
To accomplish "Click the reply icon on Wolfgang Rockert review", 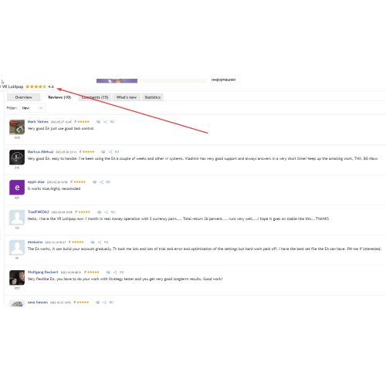I will [x=108, y=273].
